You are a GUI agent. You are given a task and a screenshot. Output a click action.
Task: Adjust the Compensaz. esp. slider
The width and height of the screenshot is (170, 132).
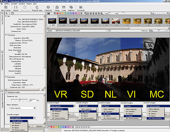(x=19, y=100)
